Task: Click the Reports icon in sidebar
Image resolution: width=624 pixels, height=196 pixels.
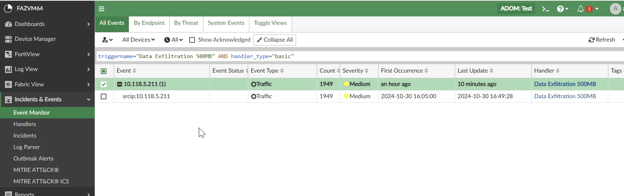Action: tap(8, 194)
